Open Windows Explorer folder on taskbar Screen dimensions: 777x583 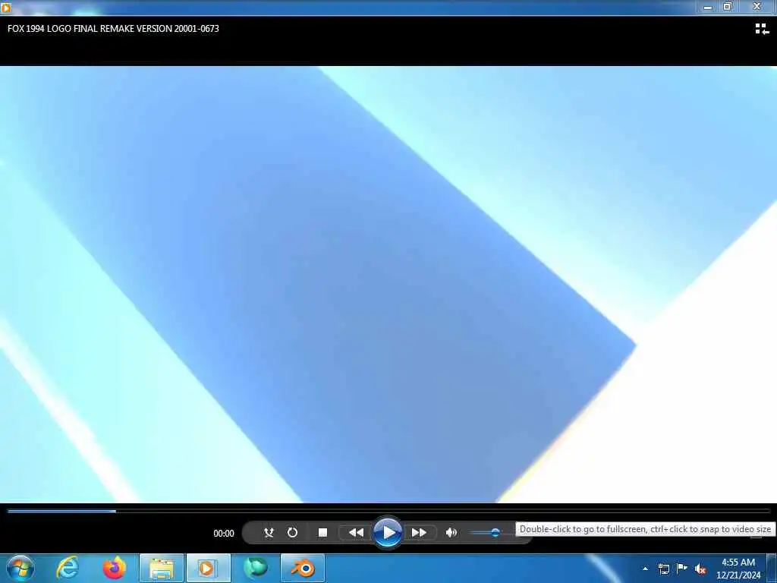[161, 568]
